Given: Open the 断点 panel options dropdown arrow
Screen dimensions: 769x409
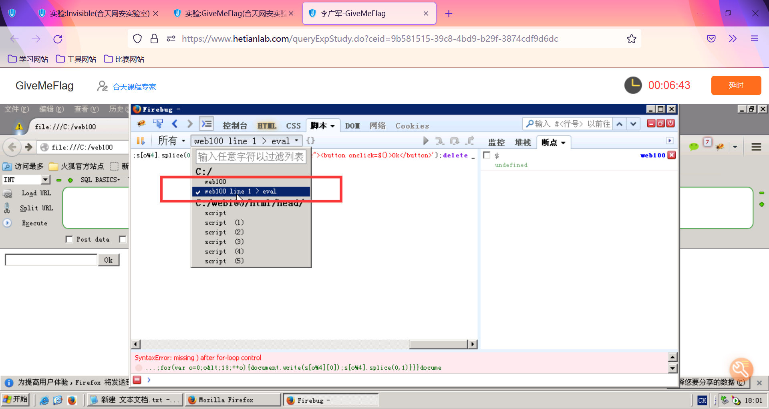Looking at the screenshot, I should coord(563,143).
